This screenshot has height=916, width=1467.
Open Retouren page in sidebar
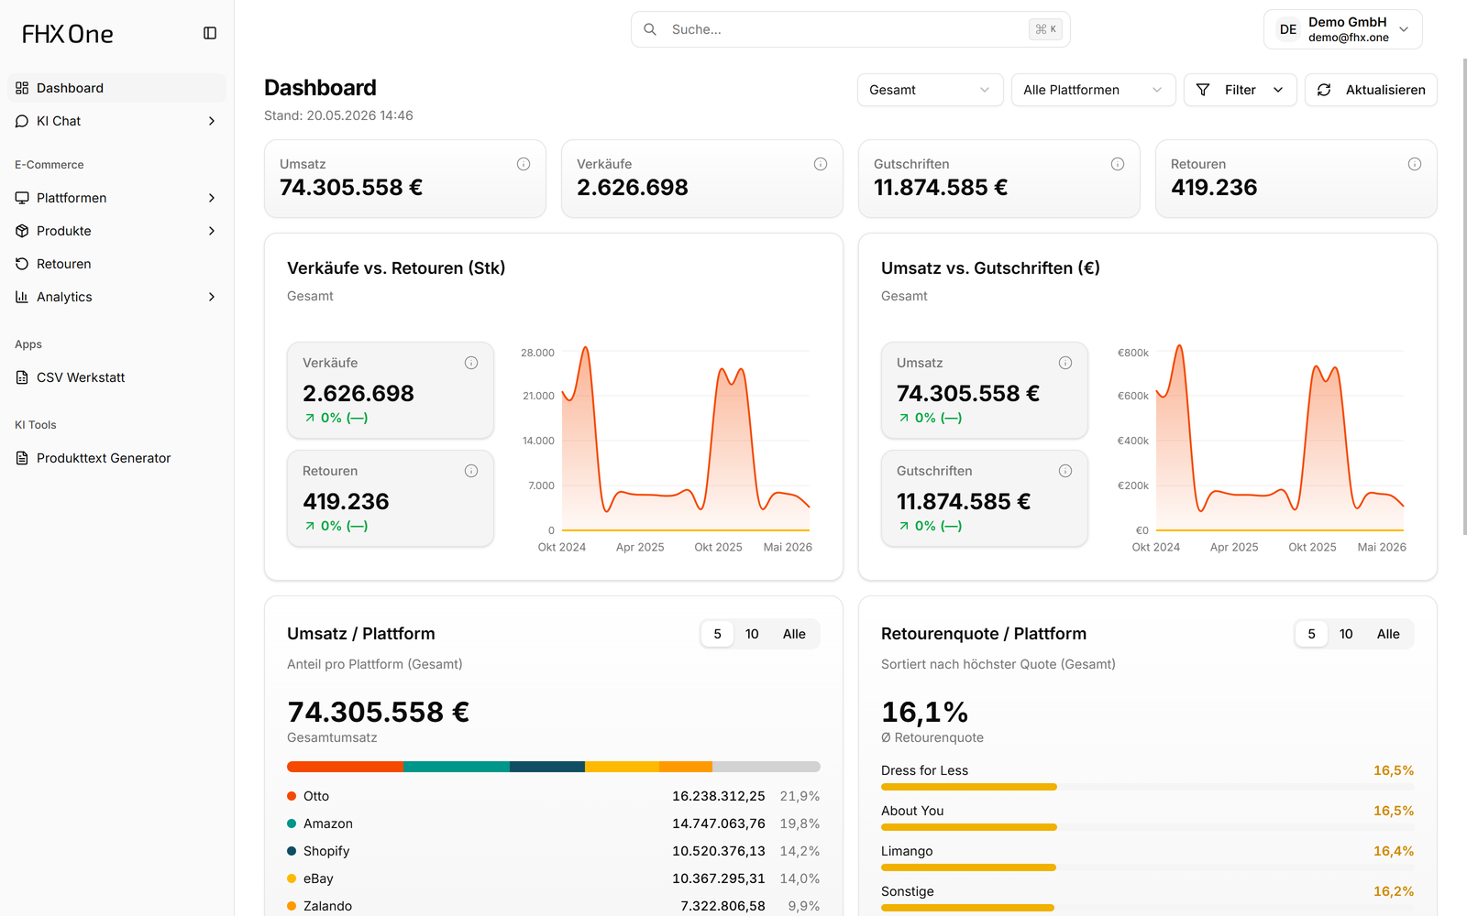(116, 264)
